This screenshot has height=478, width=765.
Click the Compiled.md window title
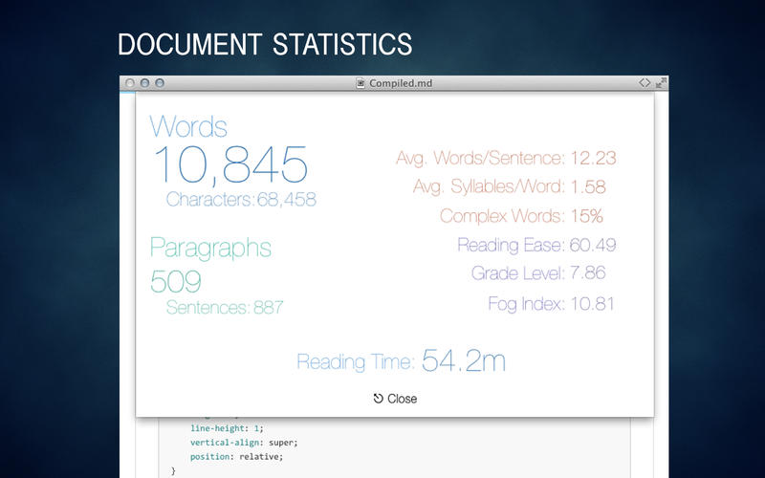coord(401,84)
